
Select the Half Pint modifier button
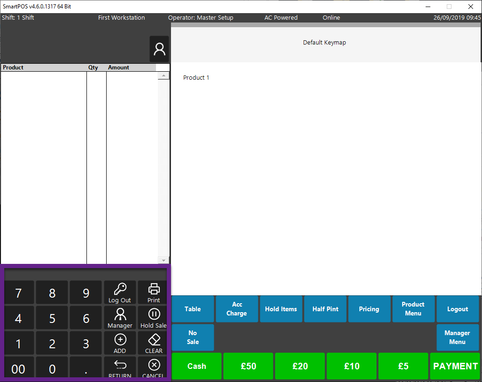[325, 309]
